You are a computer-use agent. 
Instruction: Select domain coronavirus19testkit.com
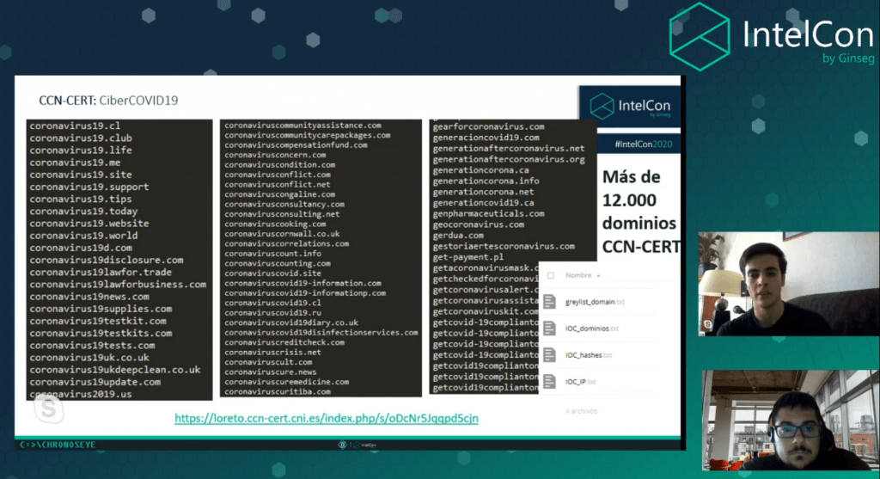[98, 322]
